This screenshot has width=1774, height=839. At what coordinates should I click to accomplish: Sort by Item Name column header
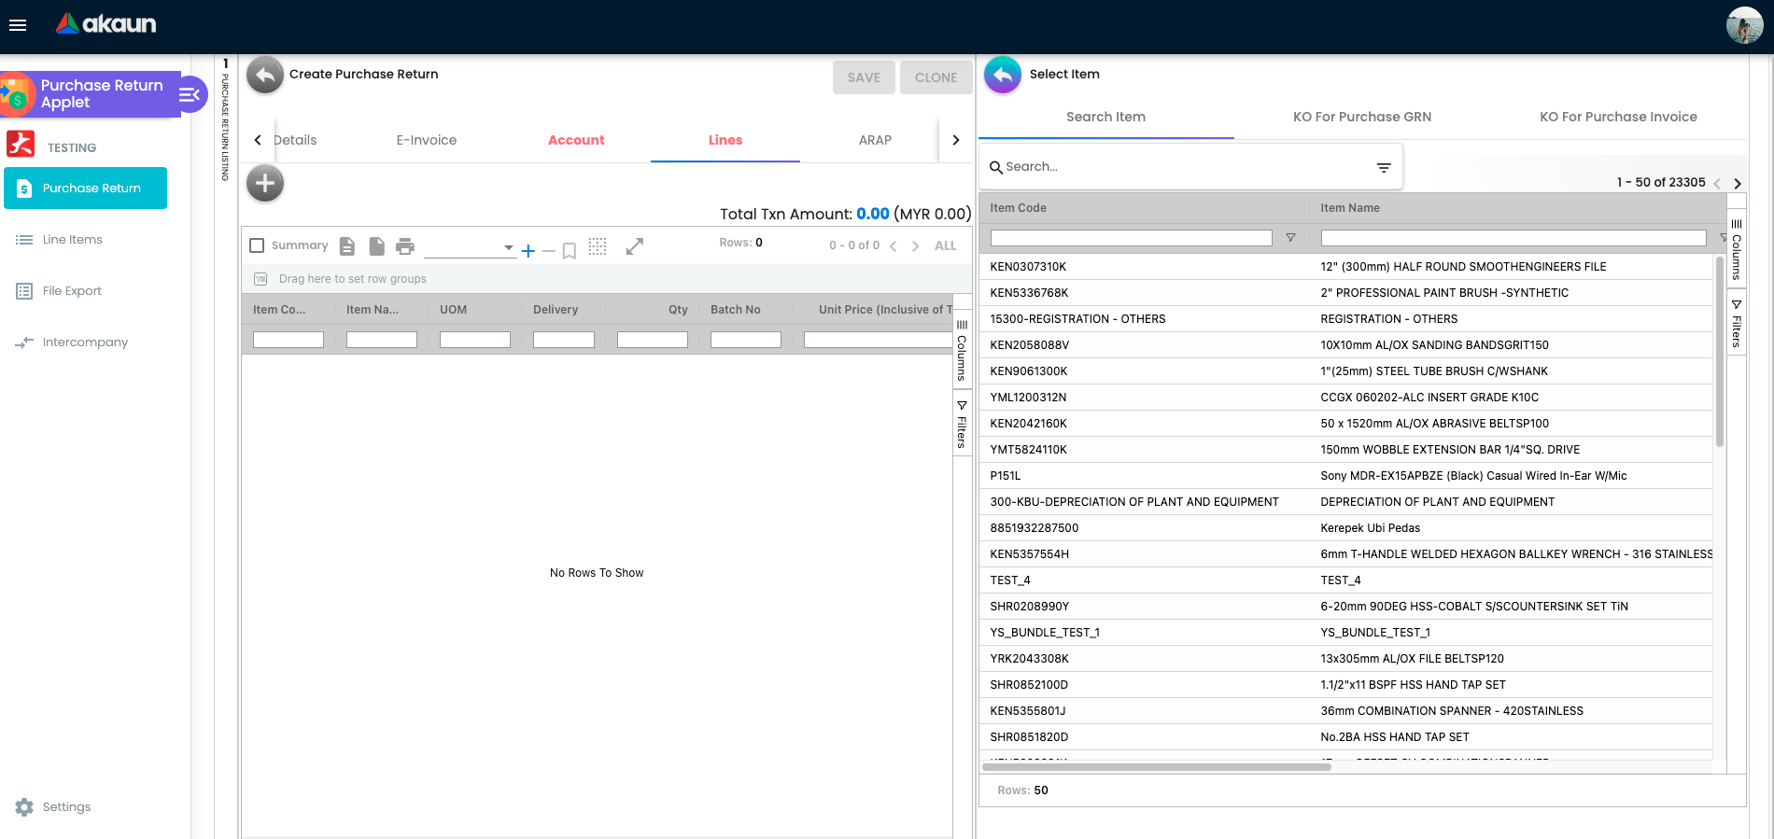click(x=1349, y=208)
